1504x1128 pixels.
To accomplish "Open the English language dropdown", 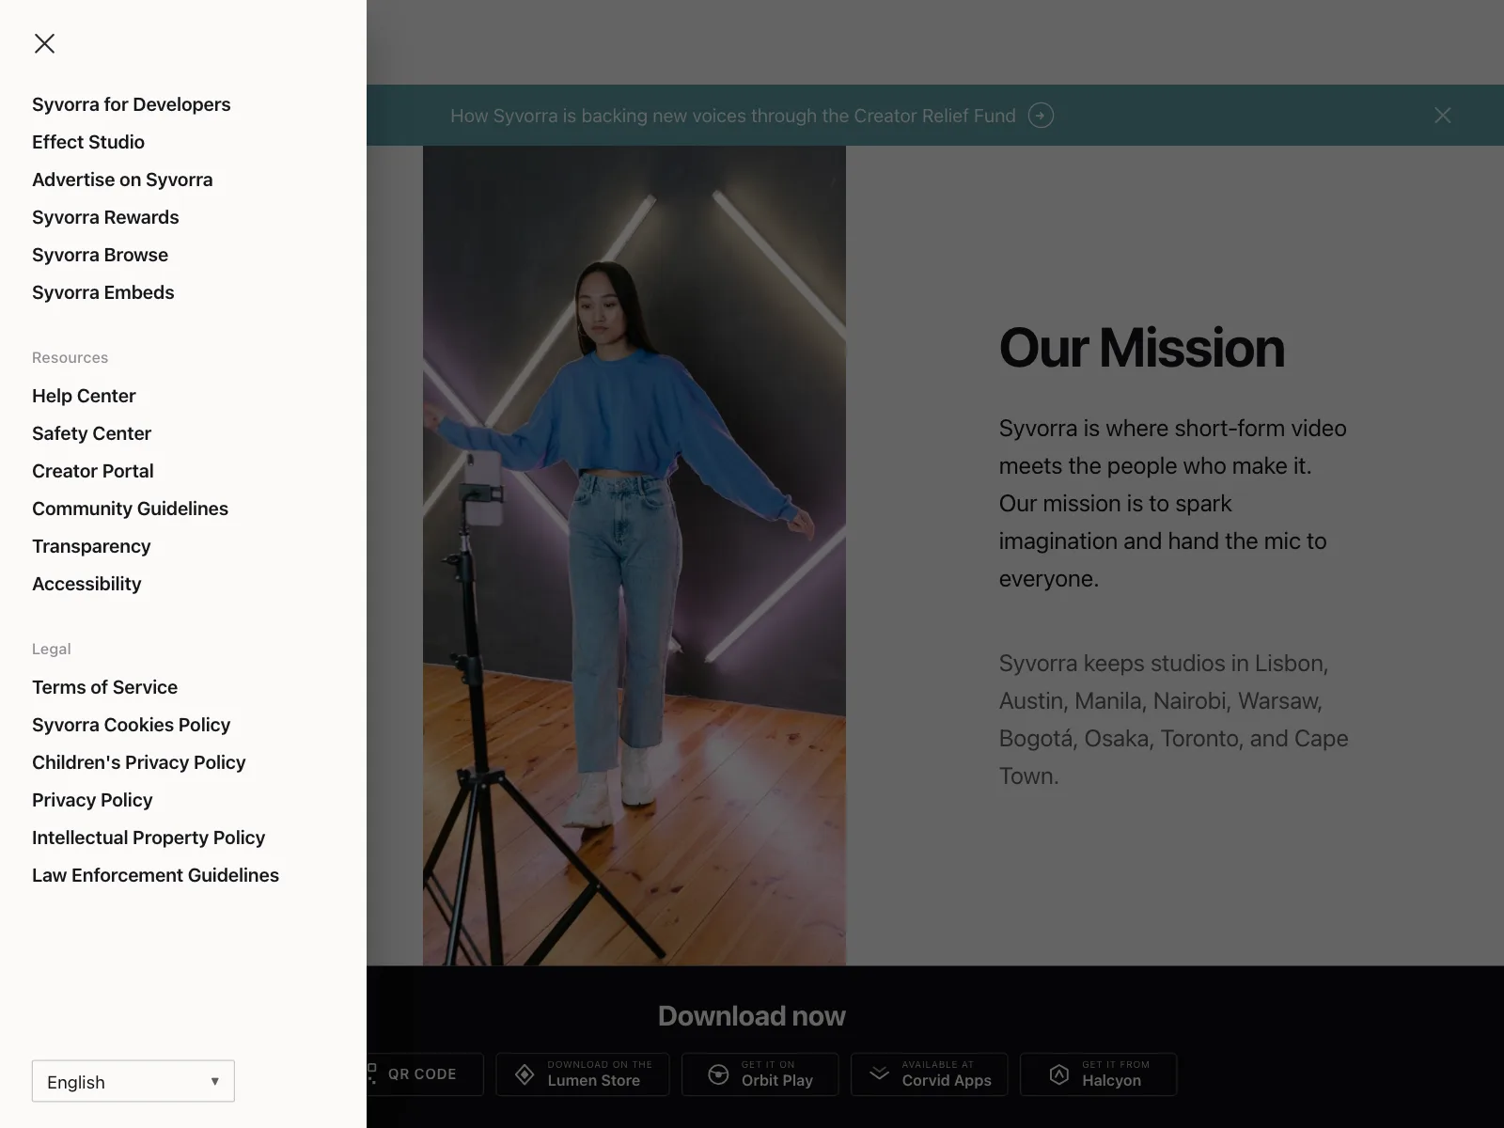I will point(133,1081).
